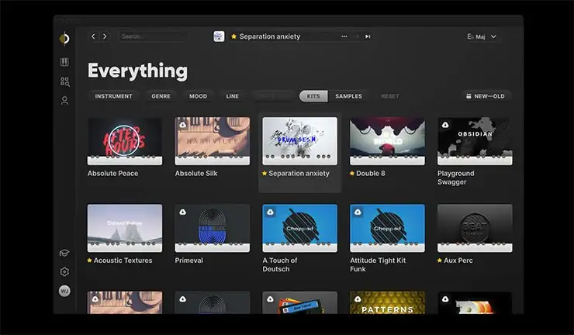Click the Absolute Peace title text
Screen dimensions: 574x335
[112, 173]
